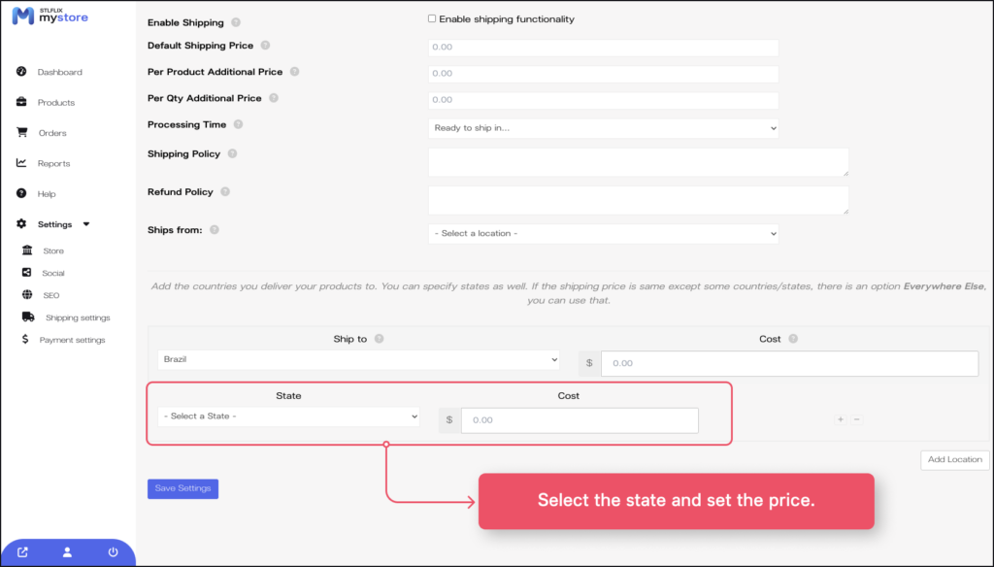
Task: Click the Orders shopping cart icon
Action: pos(21,133)
